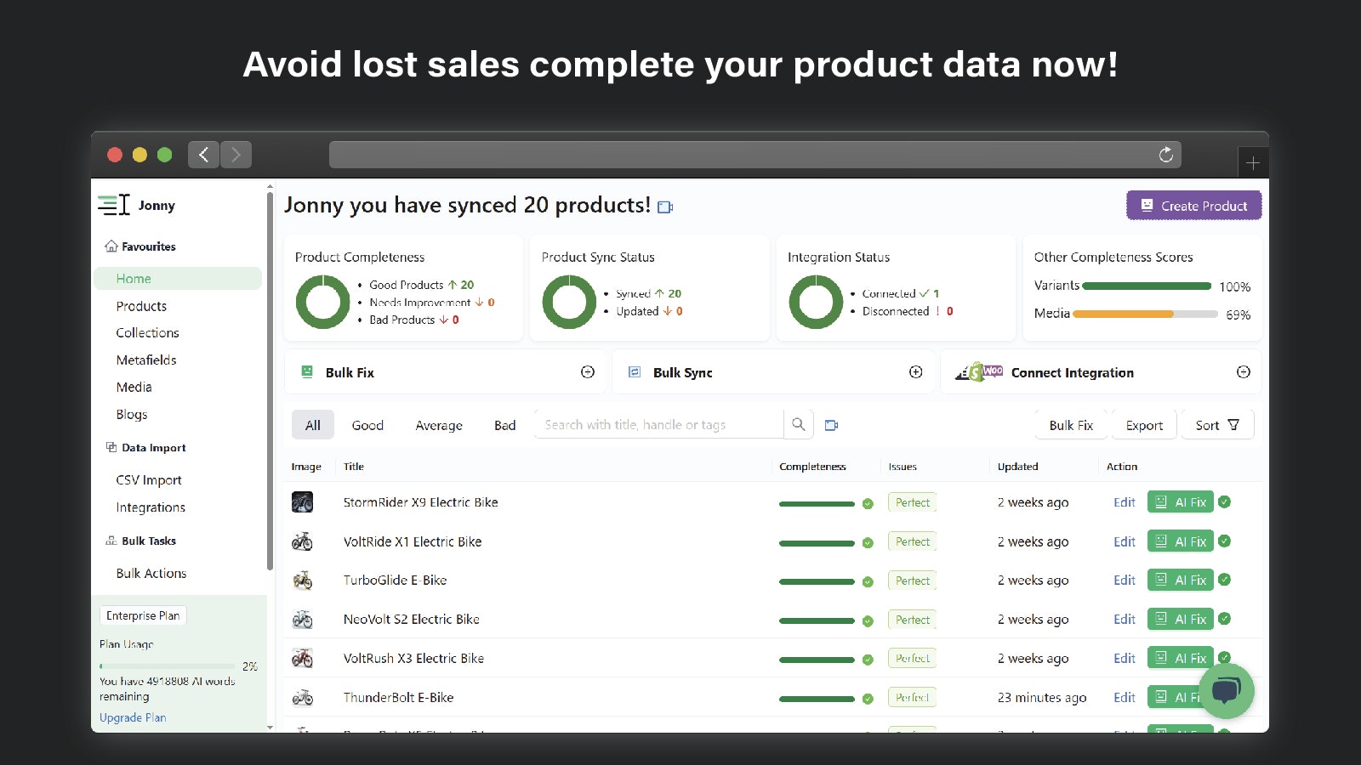Click the video icon beside synced headline

click(665, 207)
